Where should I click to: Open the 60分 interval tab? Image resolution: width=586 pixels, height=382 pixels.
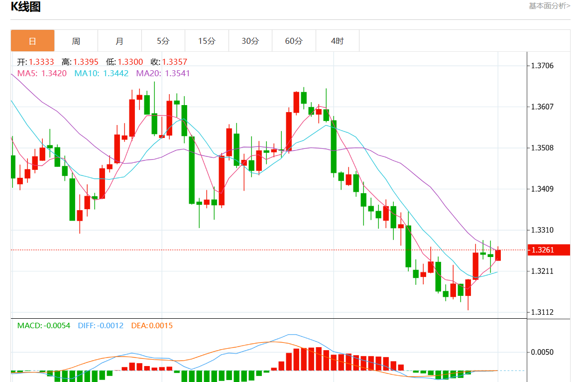tap(294, 41)
